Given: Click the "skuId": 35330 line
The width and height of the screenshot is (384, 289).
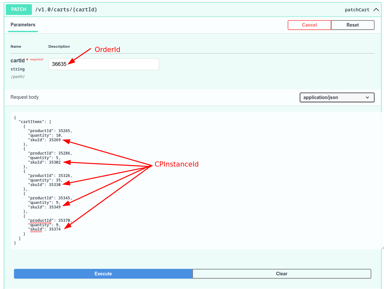Looking at the screenshot, I should 44,185.
